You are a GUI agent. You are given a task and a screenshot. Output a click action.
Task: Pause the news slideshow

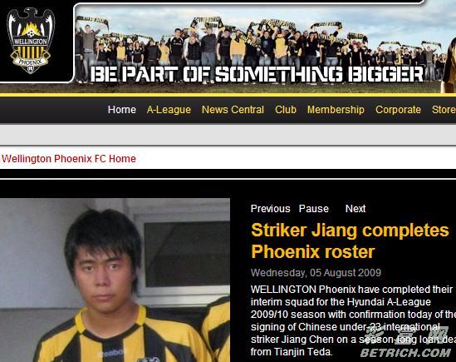pyautogui.click(x=314, y=209)
